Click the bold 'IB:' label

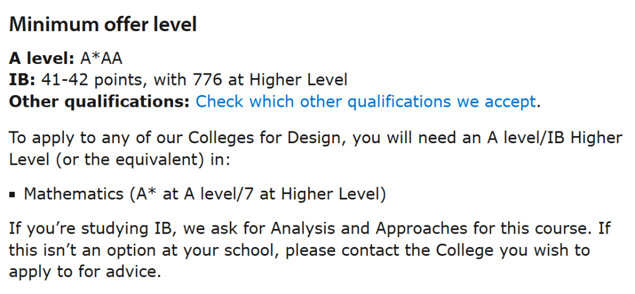click(x=22, y=80)
